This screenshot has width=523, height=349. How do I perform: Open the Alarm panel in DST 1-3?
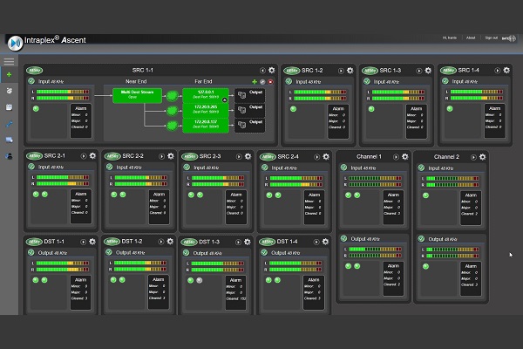tap(236, 292)
